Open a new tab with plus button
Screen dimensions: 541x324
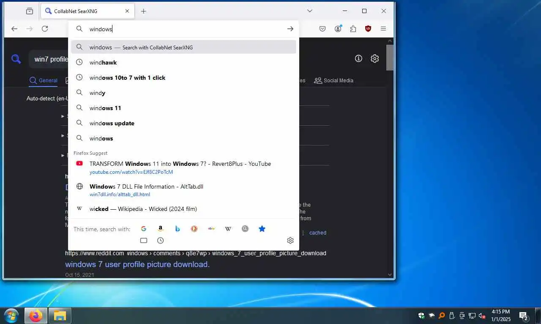[x=143, y=11]
